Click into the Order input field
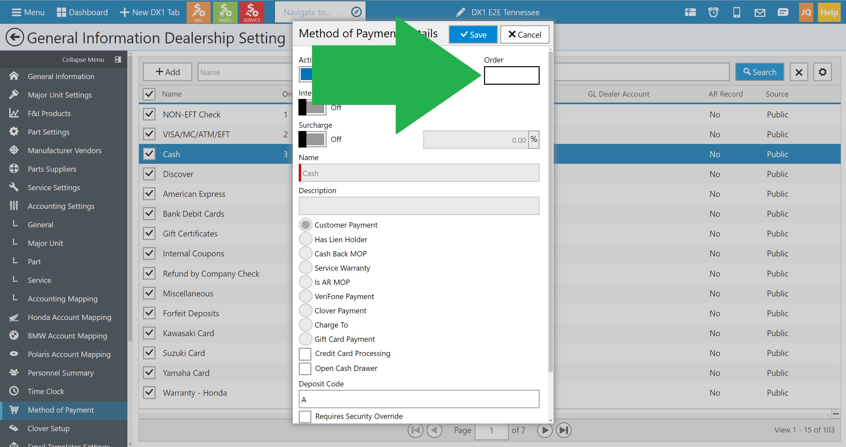Image resolution: width=846 pixels, height=447 pixels. tap(511, 75)
